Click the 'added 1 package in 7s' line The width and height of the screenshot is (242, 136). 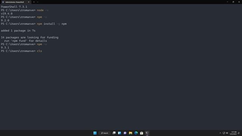[18, 31]
